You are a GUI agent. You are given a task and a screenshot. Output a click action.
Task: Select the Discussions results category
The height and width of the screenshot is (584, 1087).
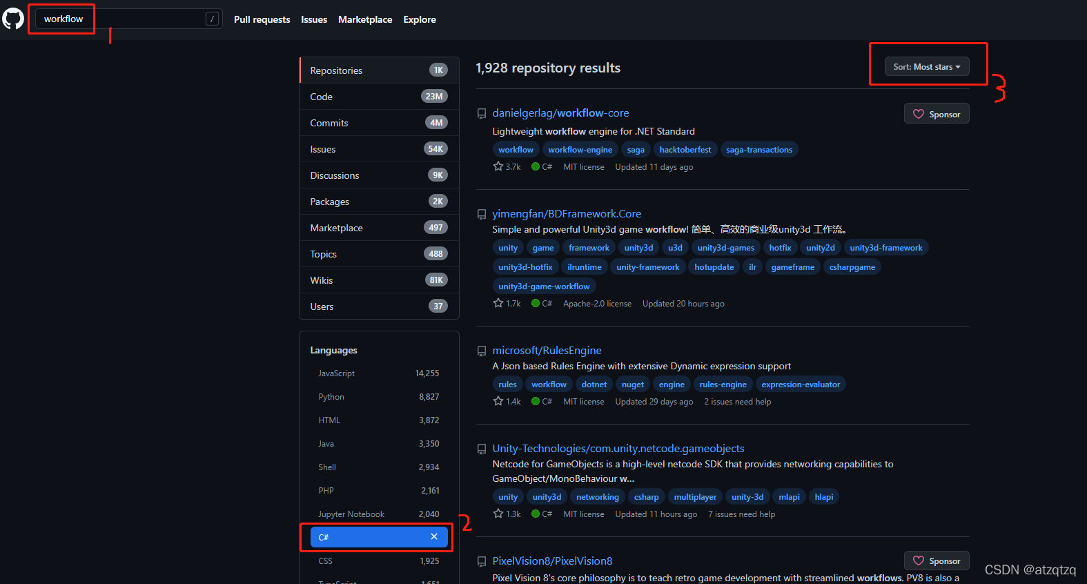[x=379, y=175]
